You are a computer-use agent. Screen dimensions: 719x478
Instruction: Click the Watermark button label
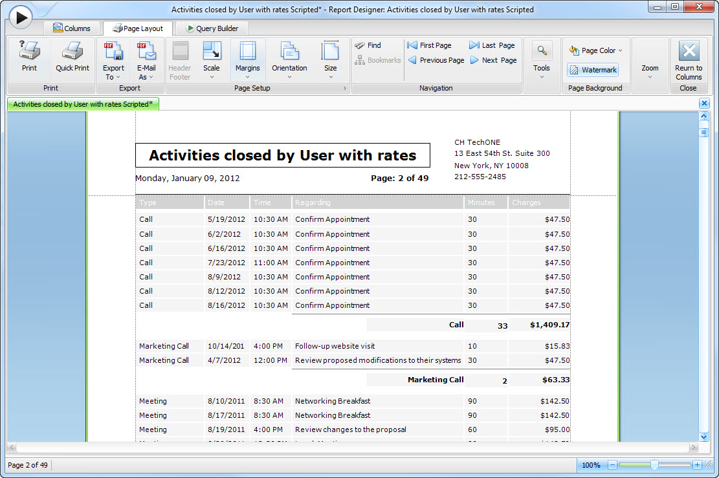[599, 70]
